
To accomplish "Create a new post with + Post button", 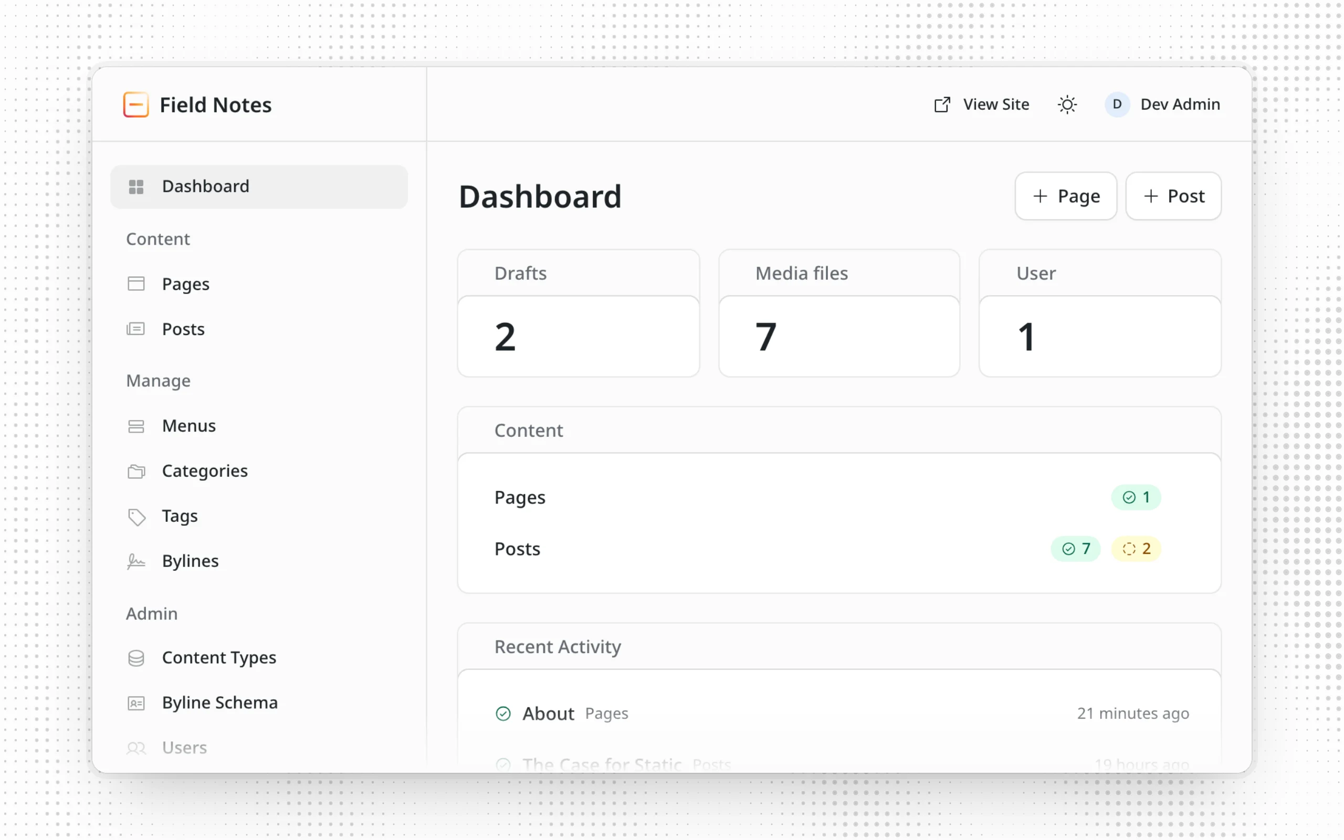I will [1173, 196].
